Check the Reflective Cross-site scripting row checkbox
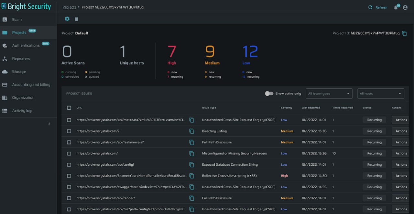414x214 pixels. [69, 176]
